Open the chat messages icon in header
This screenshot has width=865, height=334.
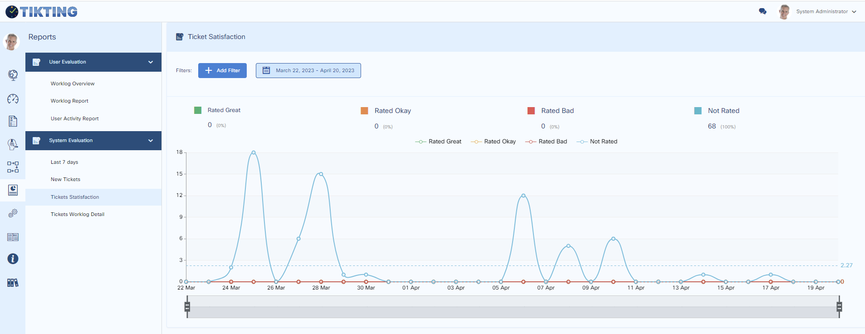click(x=762, y=11)
